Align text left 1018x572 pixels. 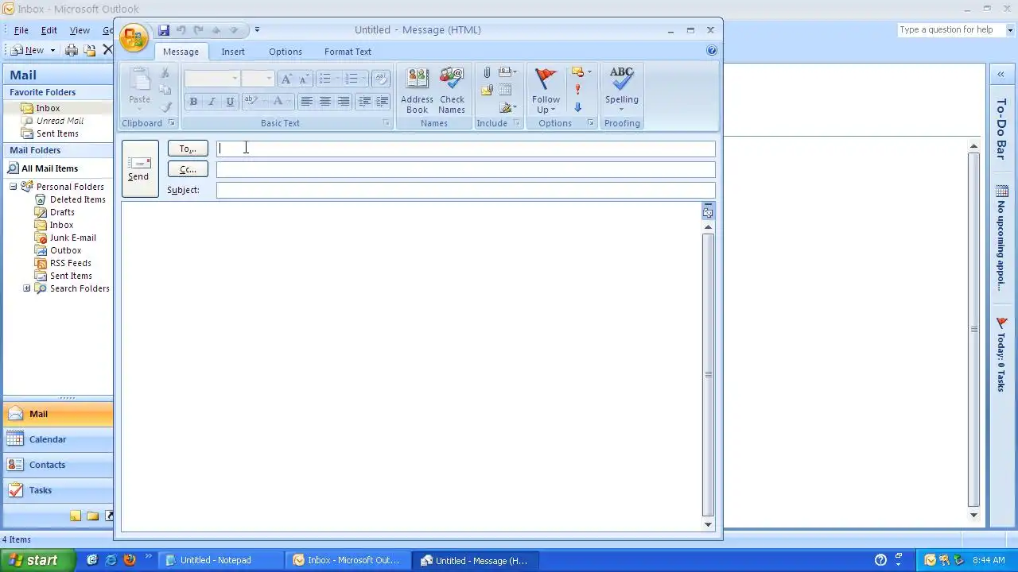click(x=306, y=101)
